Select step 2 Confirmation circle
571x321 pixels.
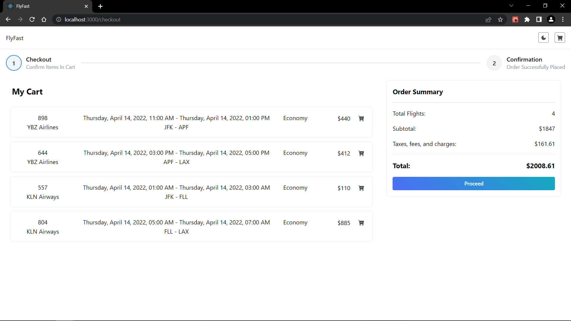[x=494, y=63]
